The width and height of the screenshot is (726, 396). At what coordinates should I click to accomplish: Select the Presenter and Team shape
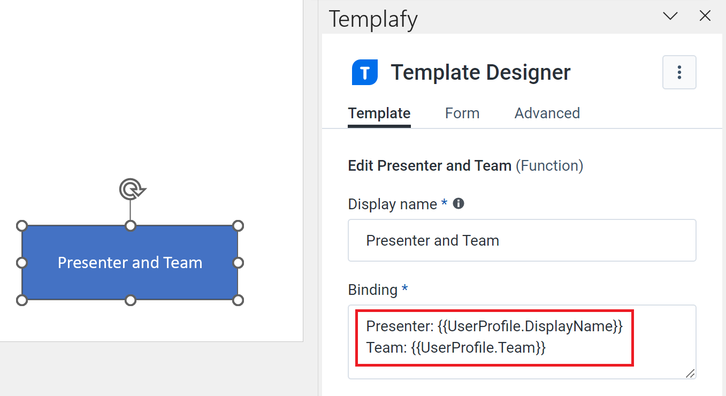click(129, 263)
